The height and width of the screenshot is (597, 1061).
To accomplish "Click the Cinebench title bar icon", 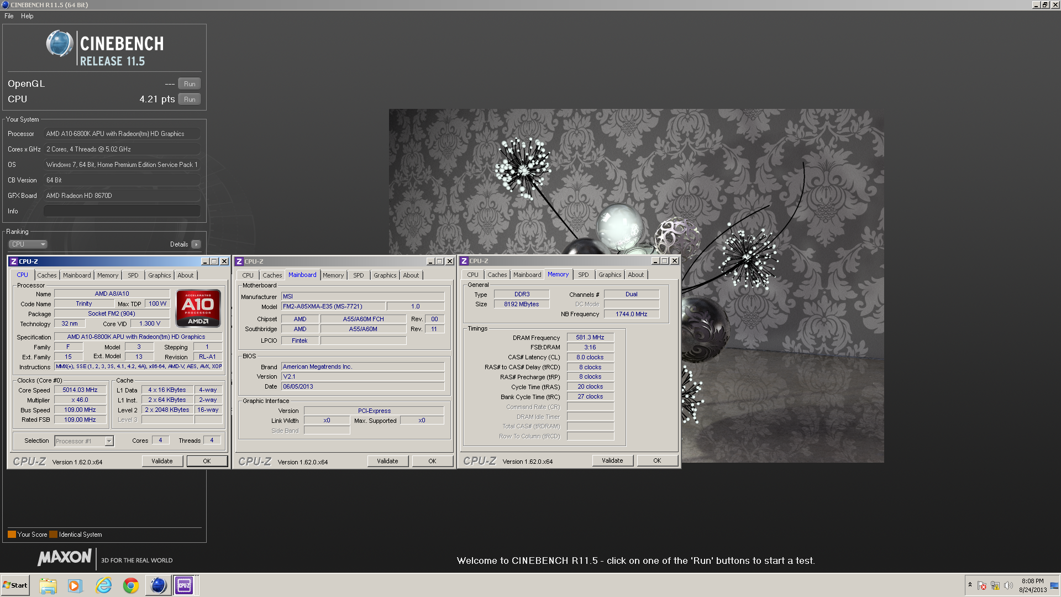I will [6, 5].
